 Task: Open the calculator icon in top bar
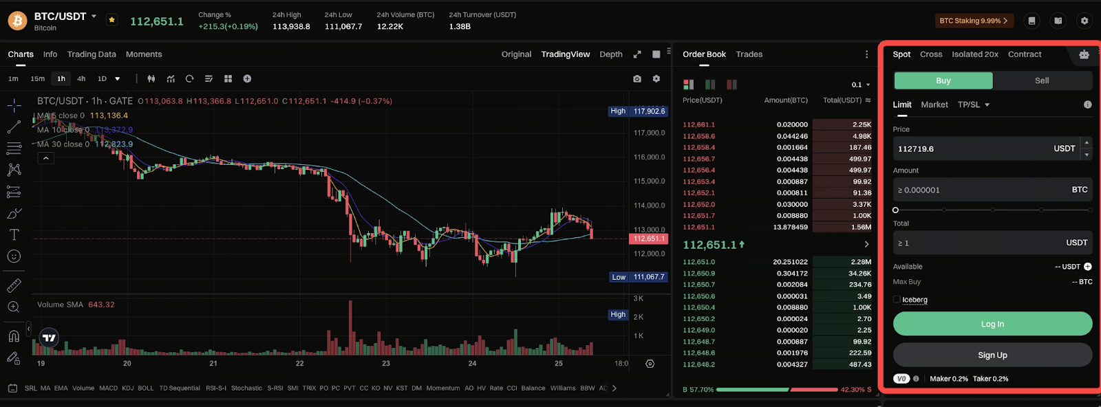point(1031,21)
